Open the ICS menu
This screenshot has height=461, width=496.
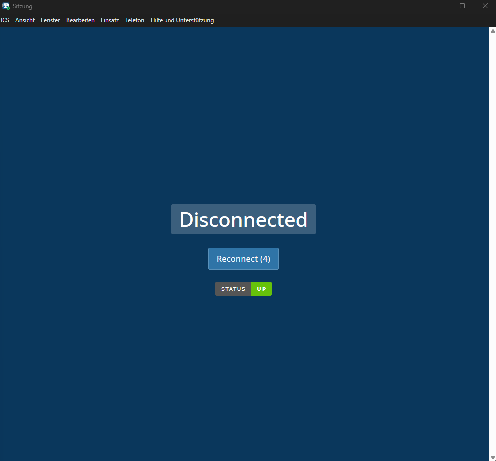5,20
